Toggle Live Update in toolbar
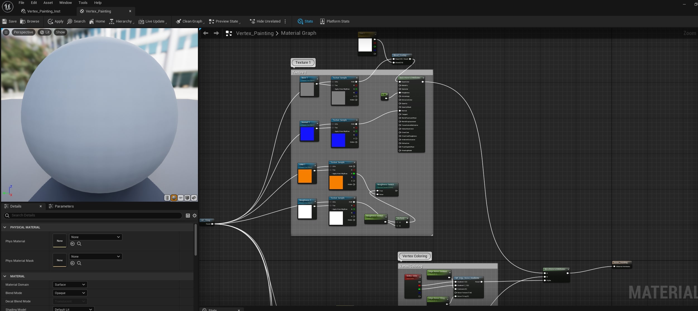The image size is (698, 311). [x=152, y=21]
